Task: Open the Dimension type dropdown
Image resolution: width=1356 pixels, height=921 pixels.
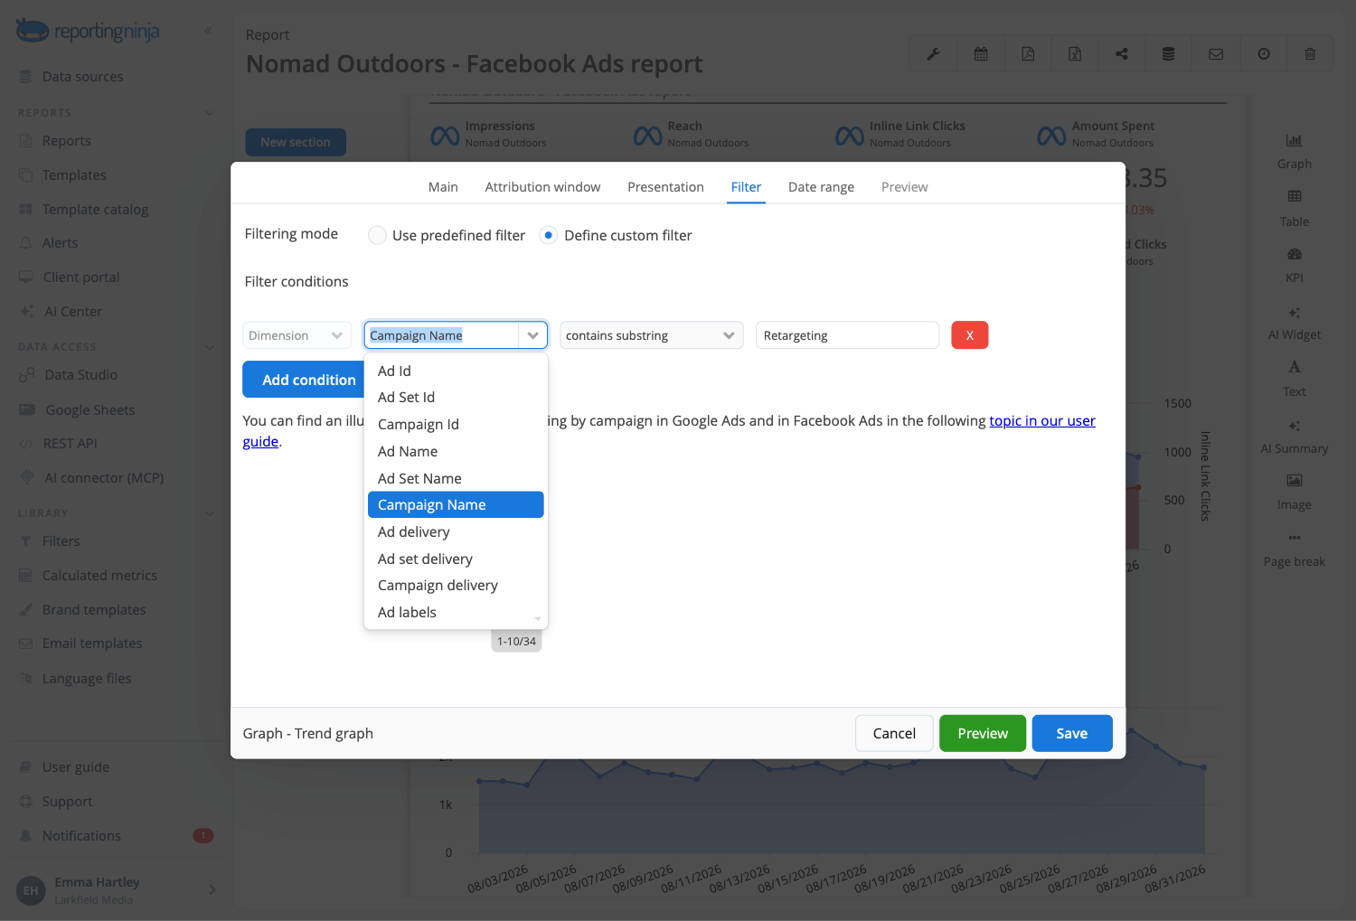Action: [297, 335]
